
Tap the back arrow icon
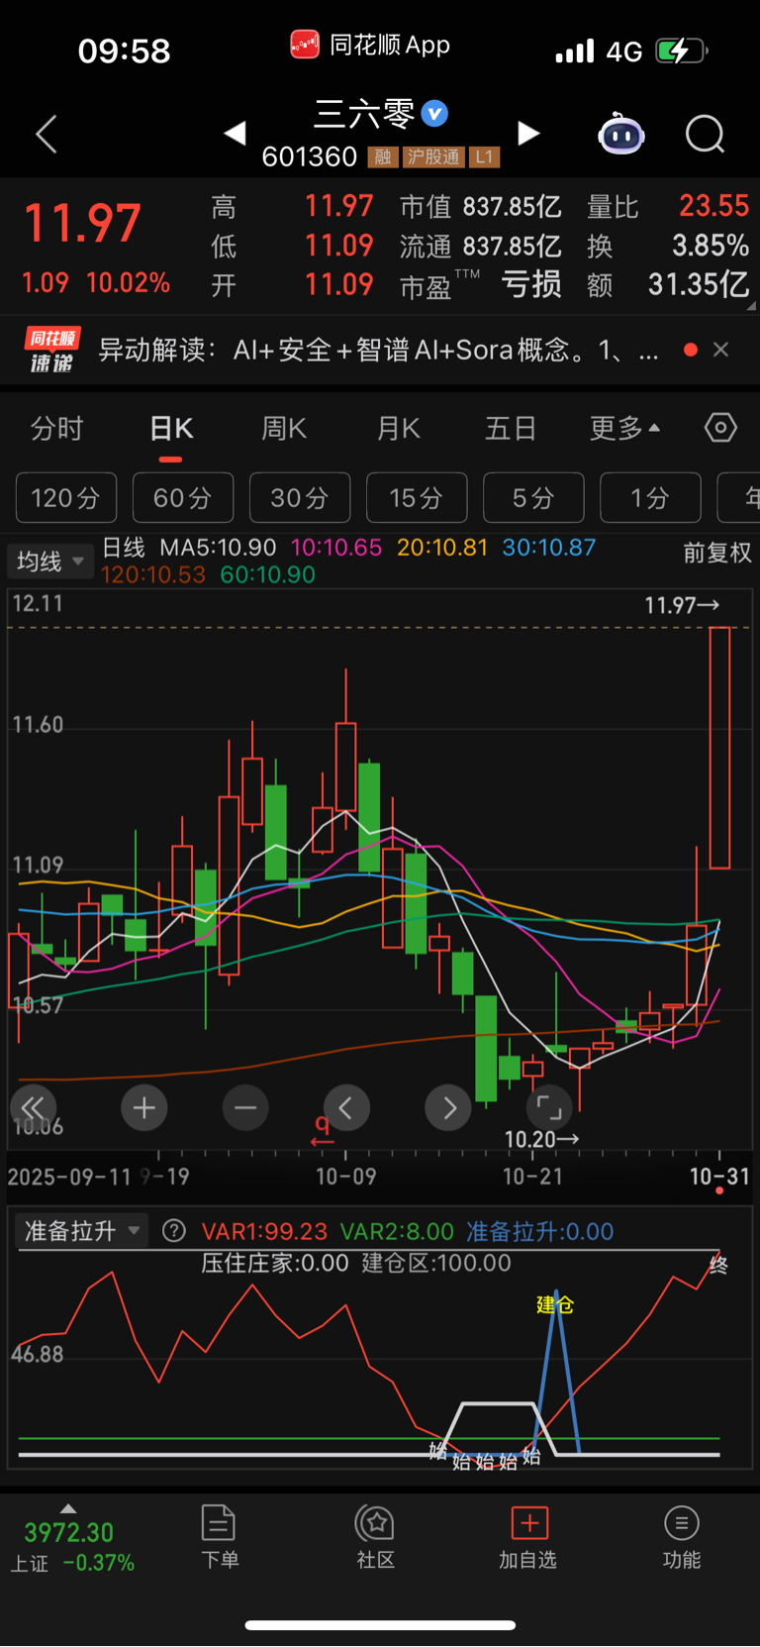point(46,134)
